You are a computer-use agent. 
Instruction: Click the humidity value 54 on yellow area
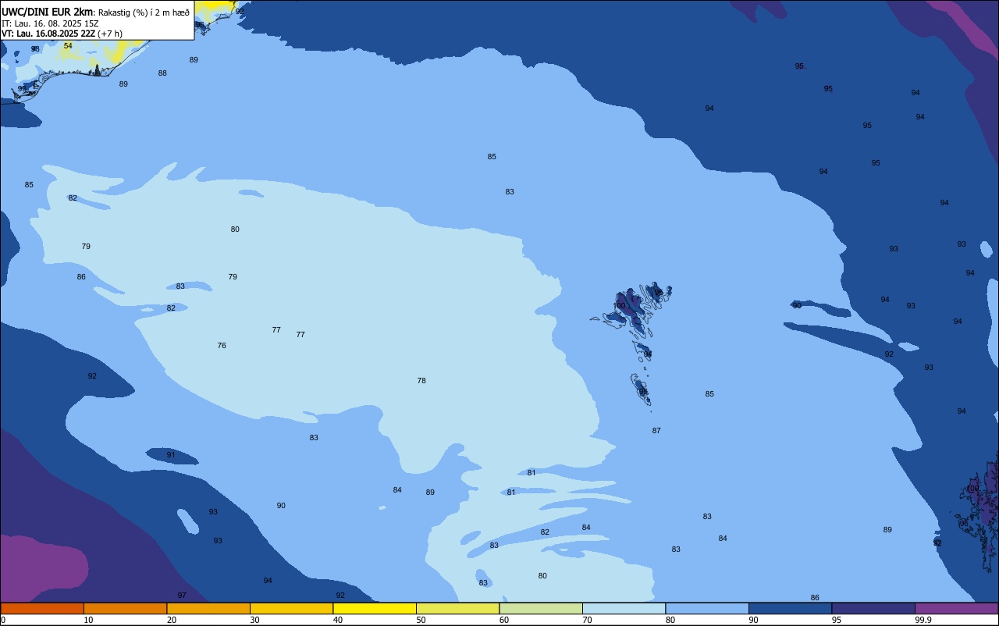pyautogui.click(x=68, y=46)
